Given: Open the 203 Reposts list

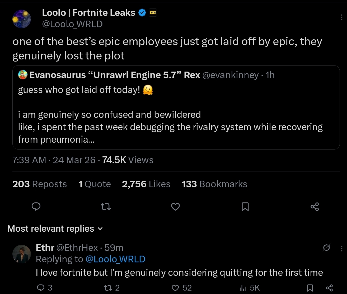Looking at the screenshot, I should click(x=40, y=184).
